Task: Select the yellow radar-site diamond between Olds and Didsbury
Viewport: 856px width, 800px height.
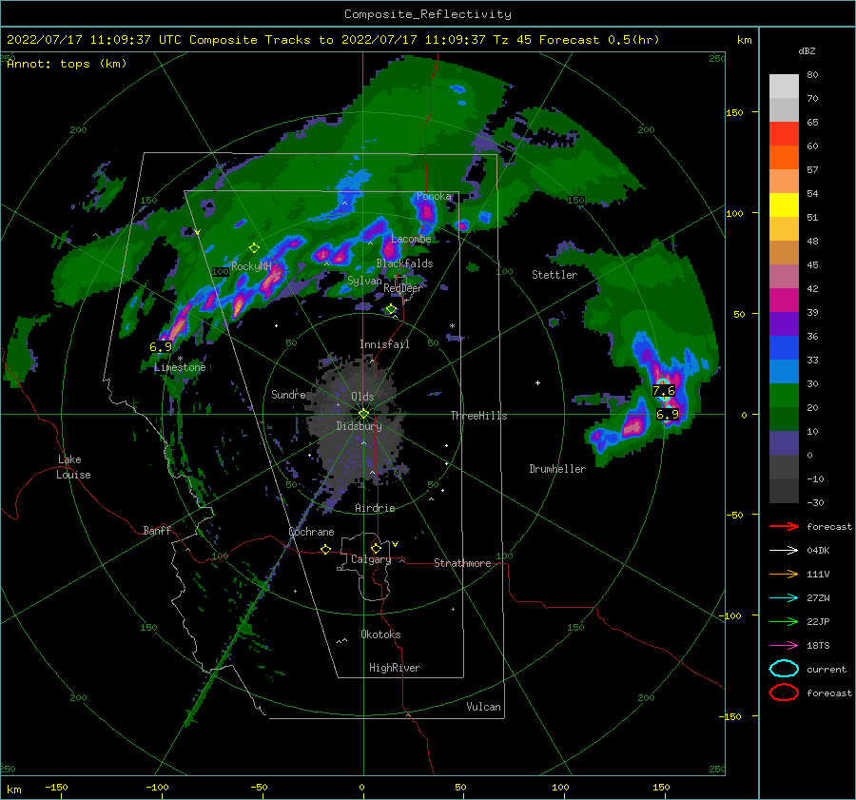Action: 363,414
